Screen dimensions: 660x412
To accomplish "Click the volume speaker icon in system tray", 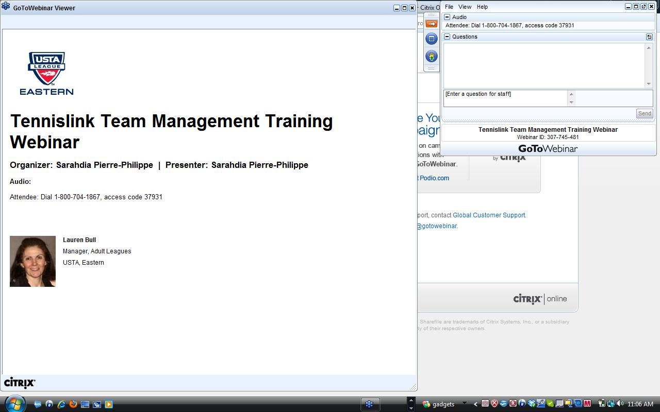I will pos(620,404).
